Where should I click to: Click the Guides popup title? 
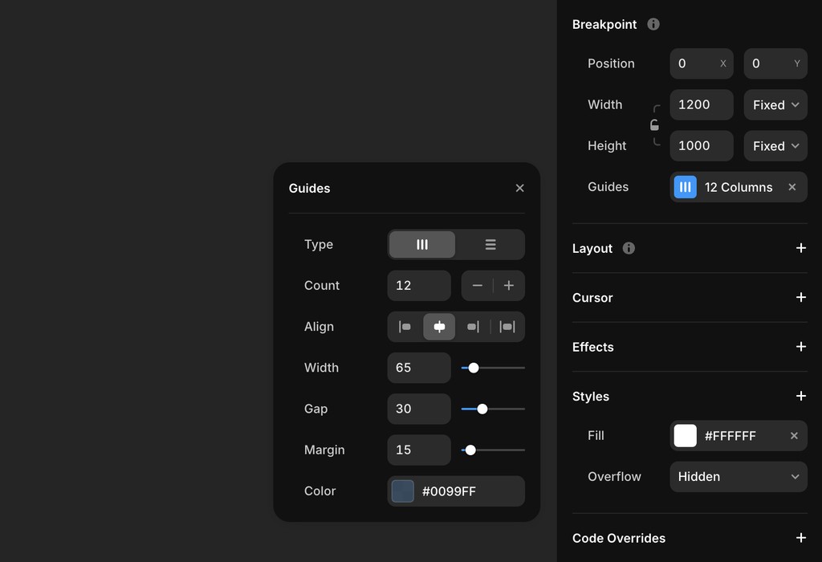point(309,188)
